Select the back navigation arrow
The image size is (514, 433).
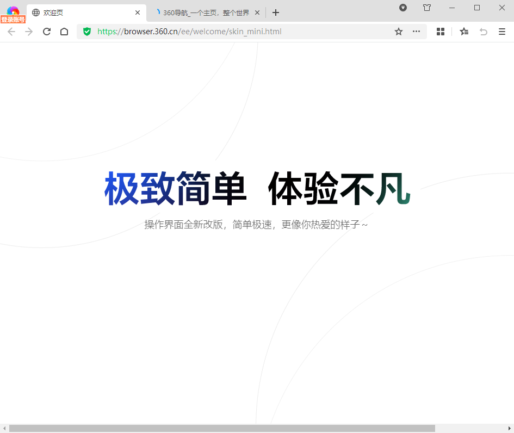[11, 32]
